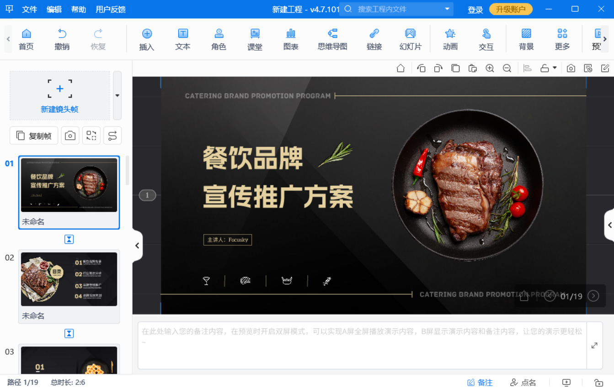Move the top toolbar right with arrow
614x388 pixels.
pos(605,39)
